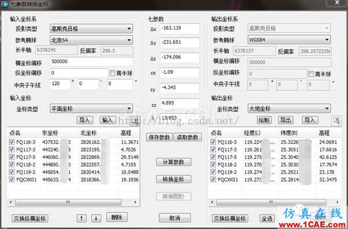Click 经度(L) column header
The width and height of the screenshot is (348, 229).
point(252,133)
